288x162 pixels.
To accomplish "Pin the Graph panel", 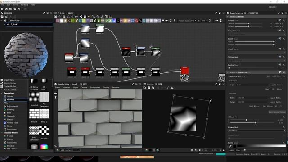I will [216, 13].
